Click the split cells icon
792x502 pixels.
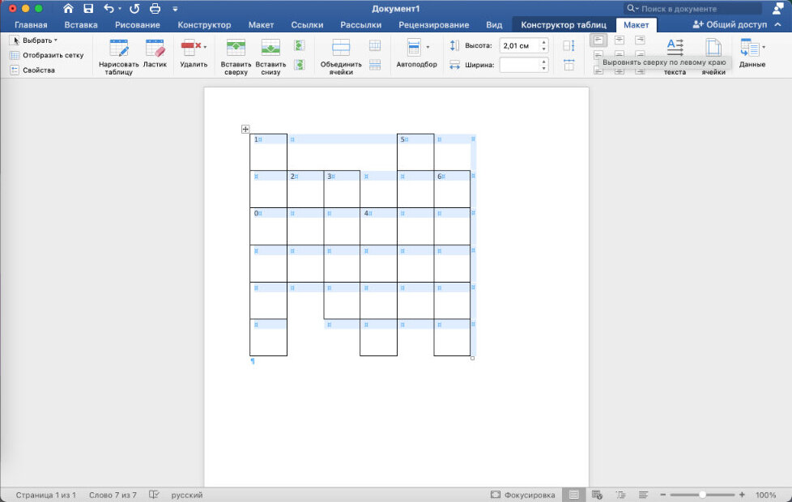point(375,45)
